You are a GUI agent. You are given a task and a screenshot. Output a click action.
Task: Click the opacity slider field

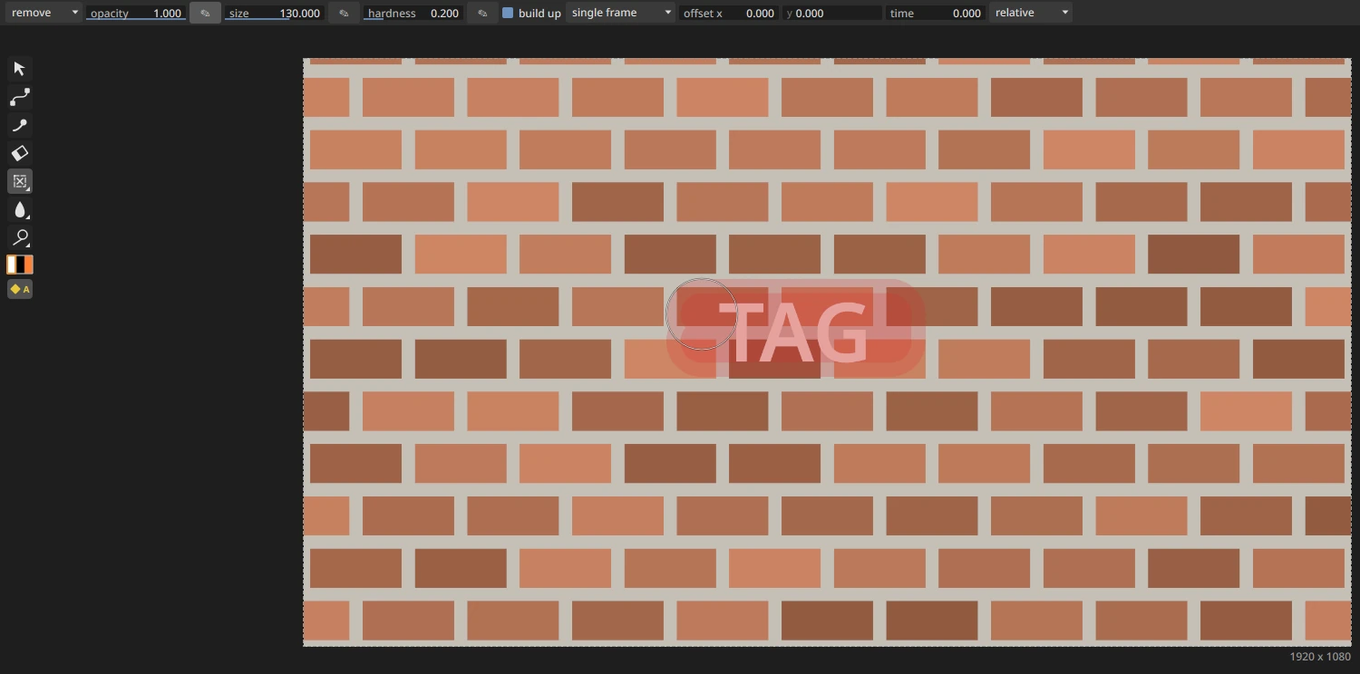point(136,13)
